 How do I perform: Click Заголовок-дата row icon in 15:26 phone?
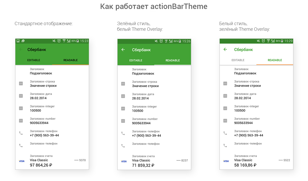click(123, 96)
